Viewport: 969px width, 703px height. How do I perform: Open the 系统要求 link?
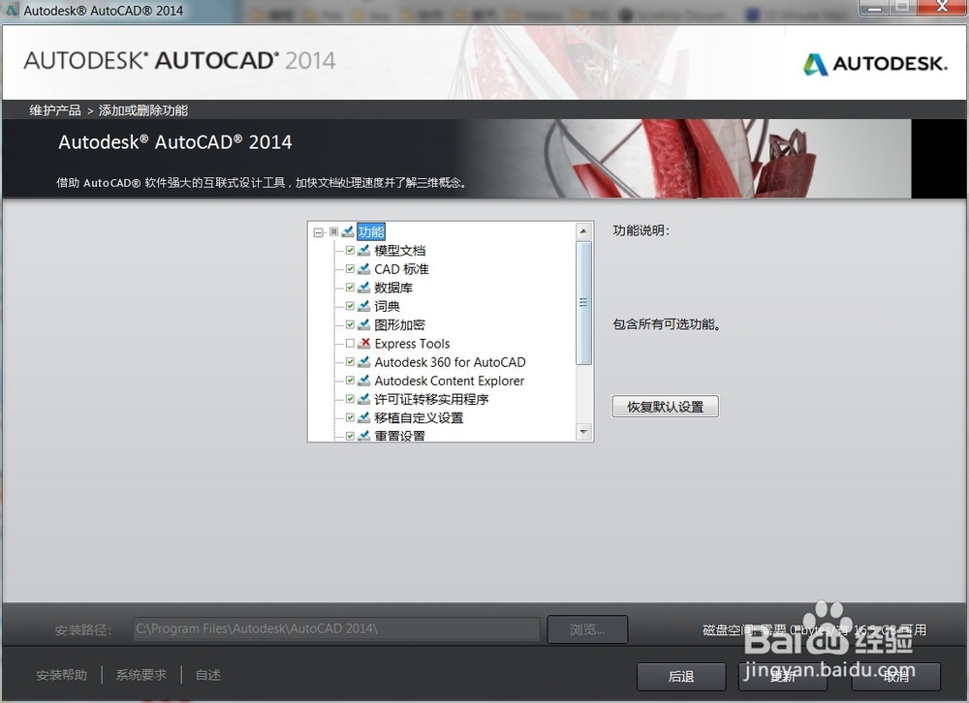[x=141, y=674]
